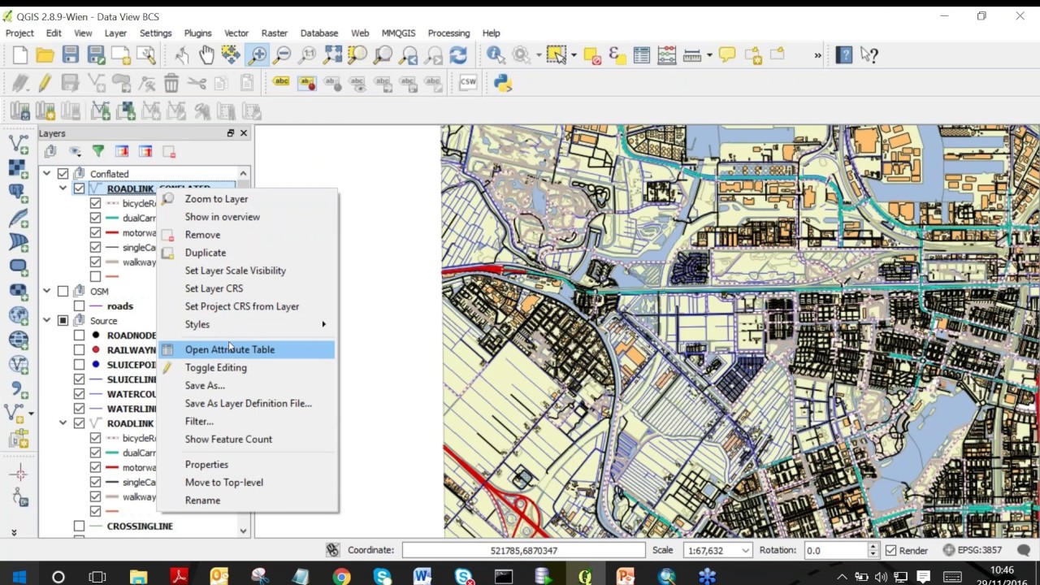Click the Add Vector Layer sidebar icon
The image size is (1040, 585).
(18, 144)
